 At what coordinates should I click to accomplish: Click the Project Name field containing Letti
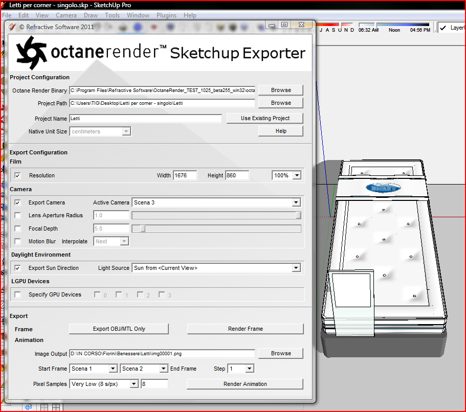(x=146, y=119)
